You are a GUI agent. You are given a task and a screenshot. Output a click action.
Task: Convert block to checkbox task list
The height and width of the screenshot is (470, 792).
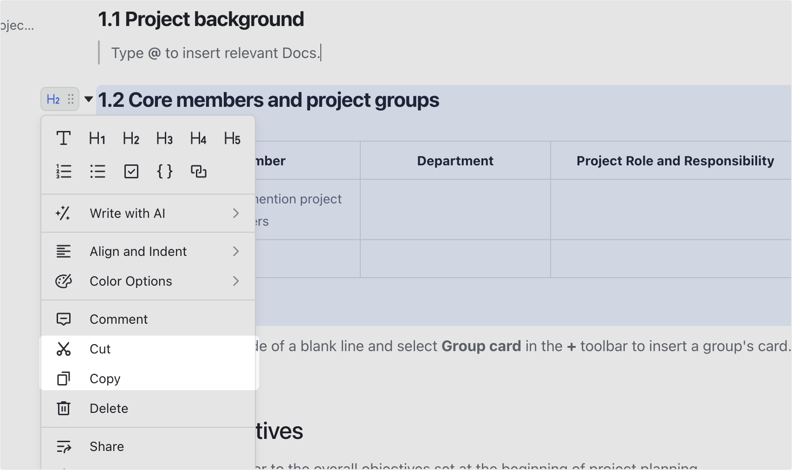point(131,171)
